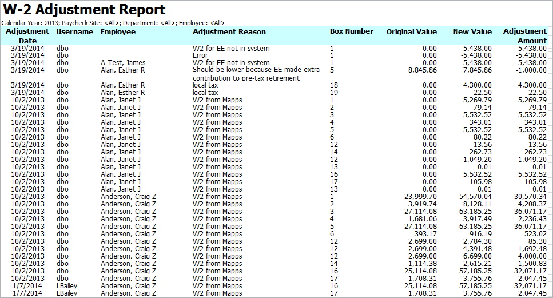The image size is (553, 298).
Task: Click the new value 3,917.49
Action: pyautogui.click(x=477, y=218)
